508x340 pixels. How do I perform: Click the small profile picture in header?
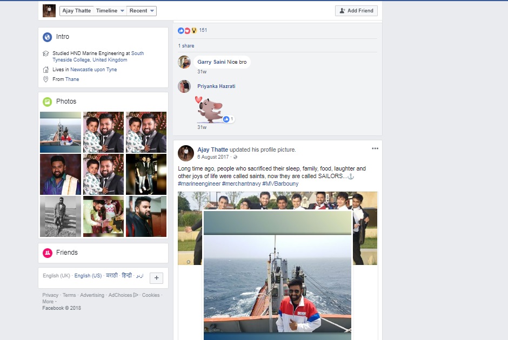pyautogui.click(x=49, y=11)
